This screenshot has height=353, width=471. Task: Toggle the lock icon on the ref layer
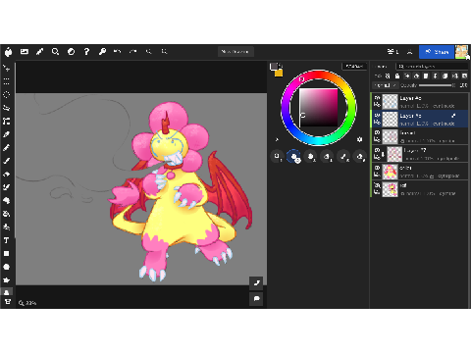377,192
